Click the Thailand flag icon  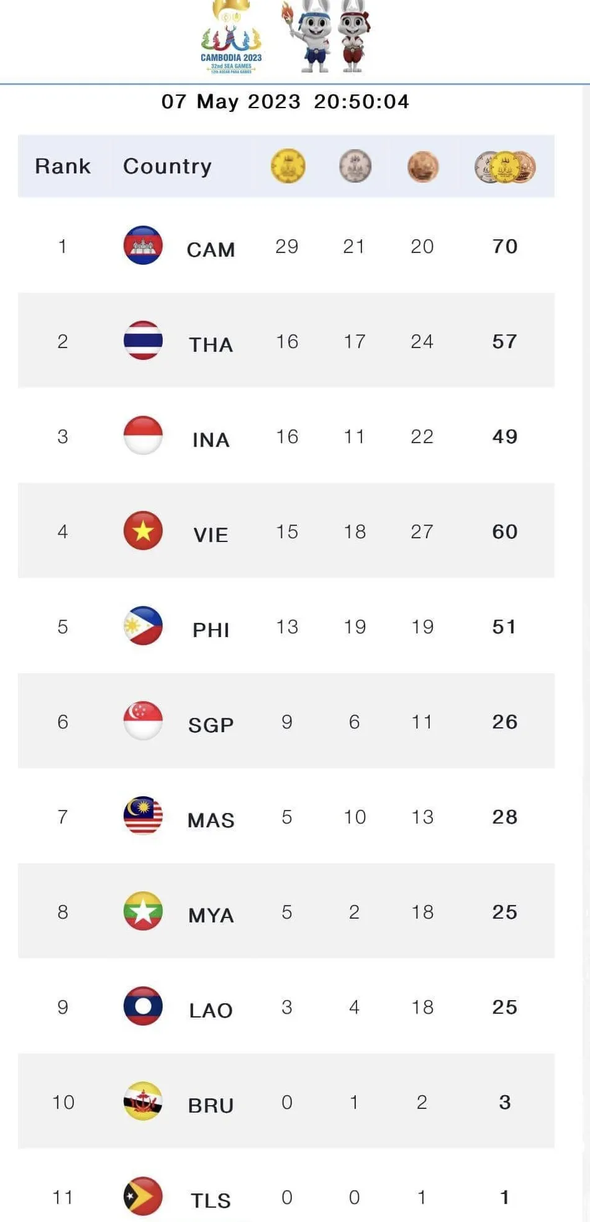click(143, 341)
